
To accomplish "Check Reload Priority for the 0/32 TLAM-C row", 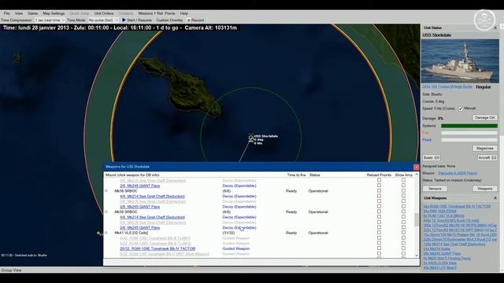I will (379, 238).
